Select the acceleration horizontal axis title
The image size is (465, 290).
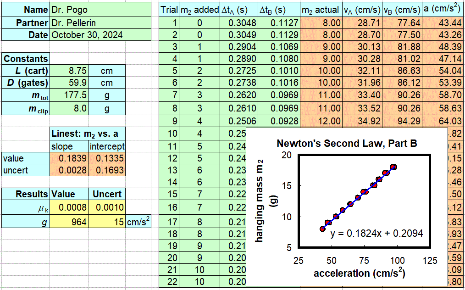tap(359, 274)
